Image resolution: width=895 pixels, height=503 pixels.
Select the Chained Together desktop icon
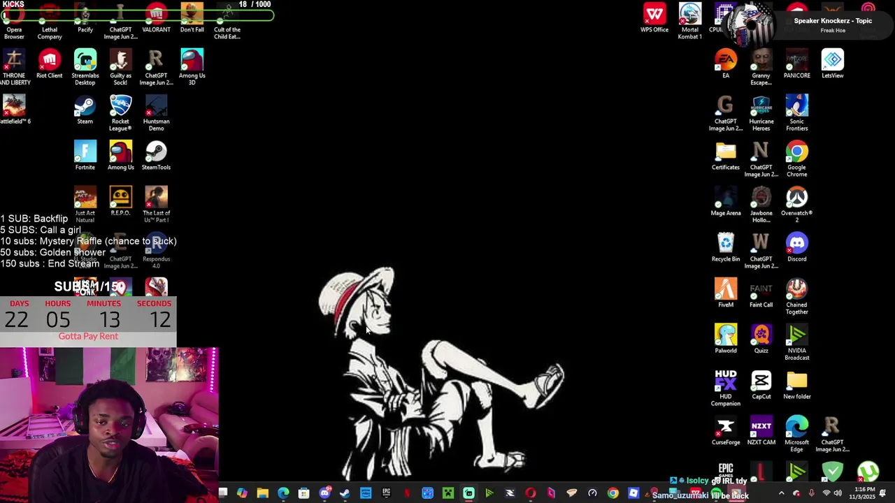click(x=796, y=296)
